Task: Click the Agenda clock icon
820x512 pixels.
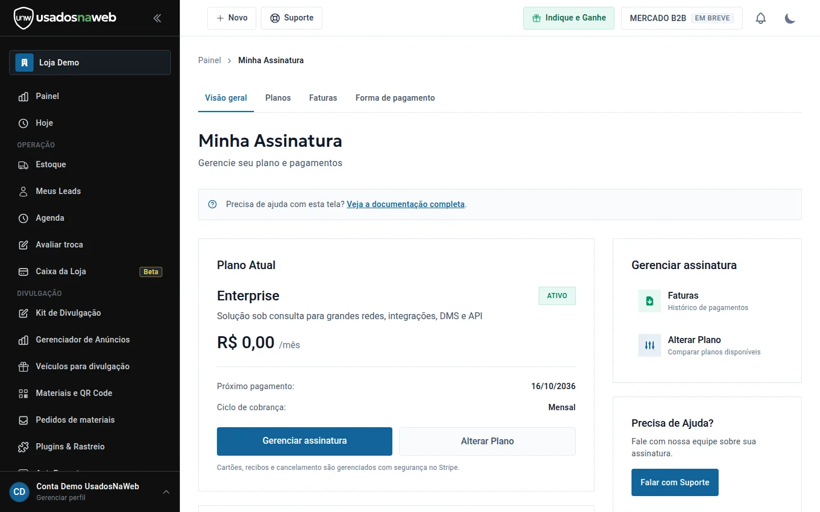Action: click(x=23, y=218)
